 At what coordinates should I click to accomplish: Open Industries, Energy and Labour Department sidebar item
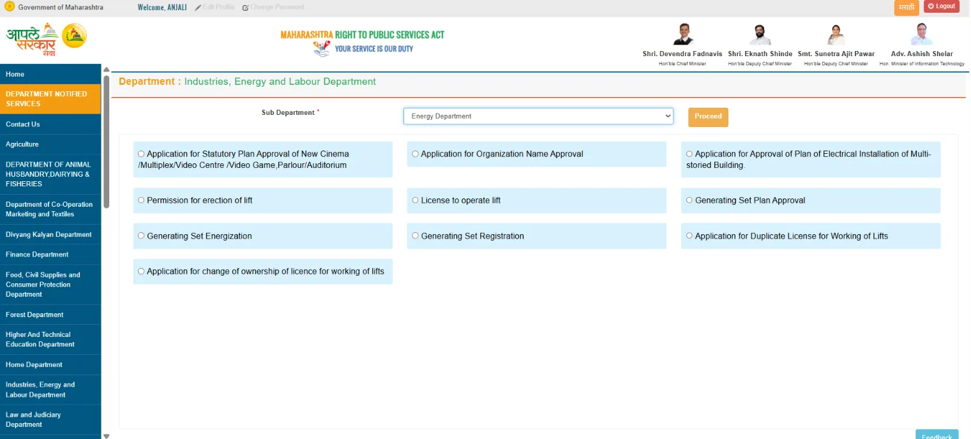[x=50, y=390]
